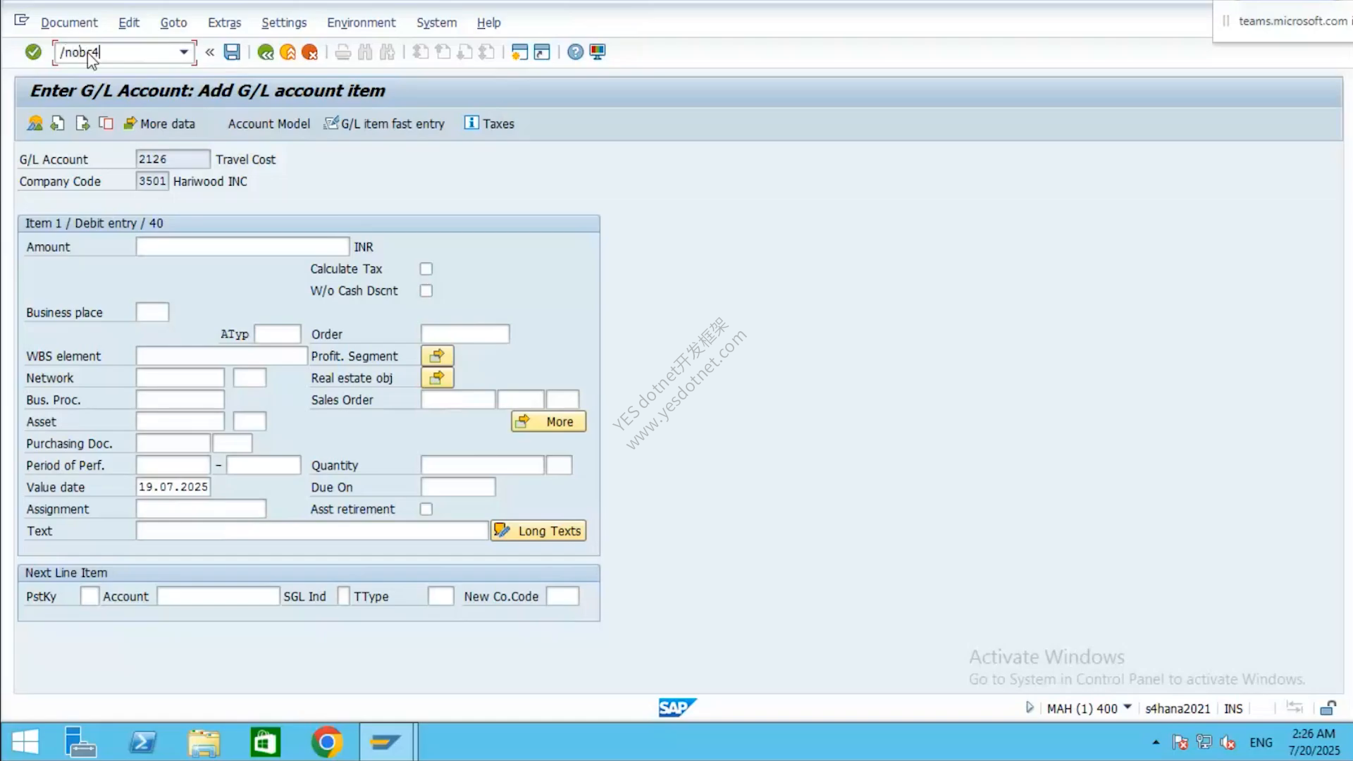Screen dimensions: 1353x761
Task: Click the green checkmark Enter icon
Action: 33,51
